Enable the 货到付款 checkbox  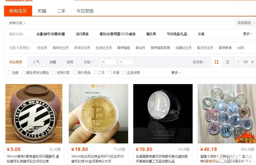(x=54, y=72)
